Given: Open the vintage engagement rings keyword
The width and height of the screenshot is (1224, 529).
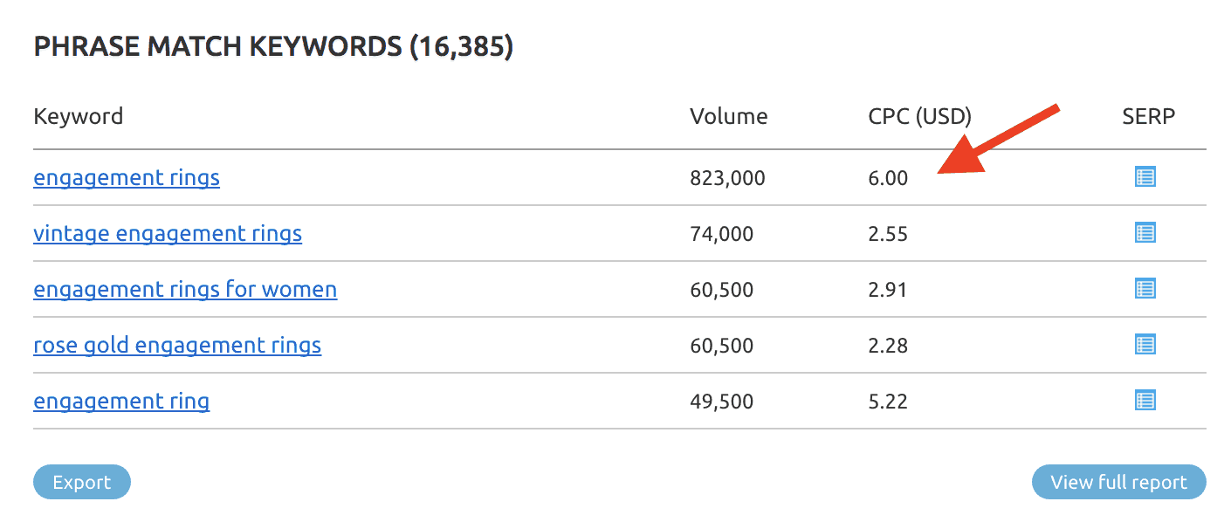Looking at the screenshot, I should pos(167,233).
